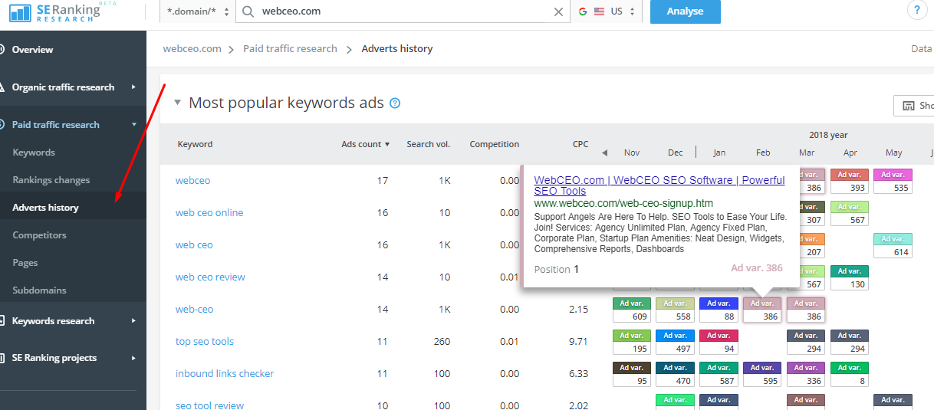Click the Google icon in region selector

[583, 11]
